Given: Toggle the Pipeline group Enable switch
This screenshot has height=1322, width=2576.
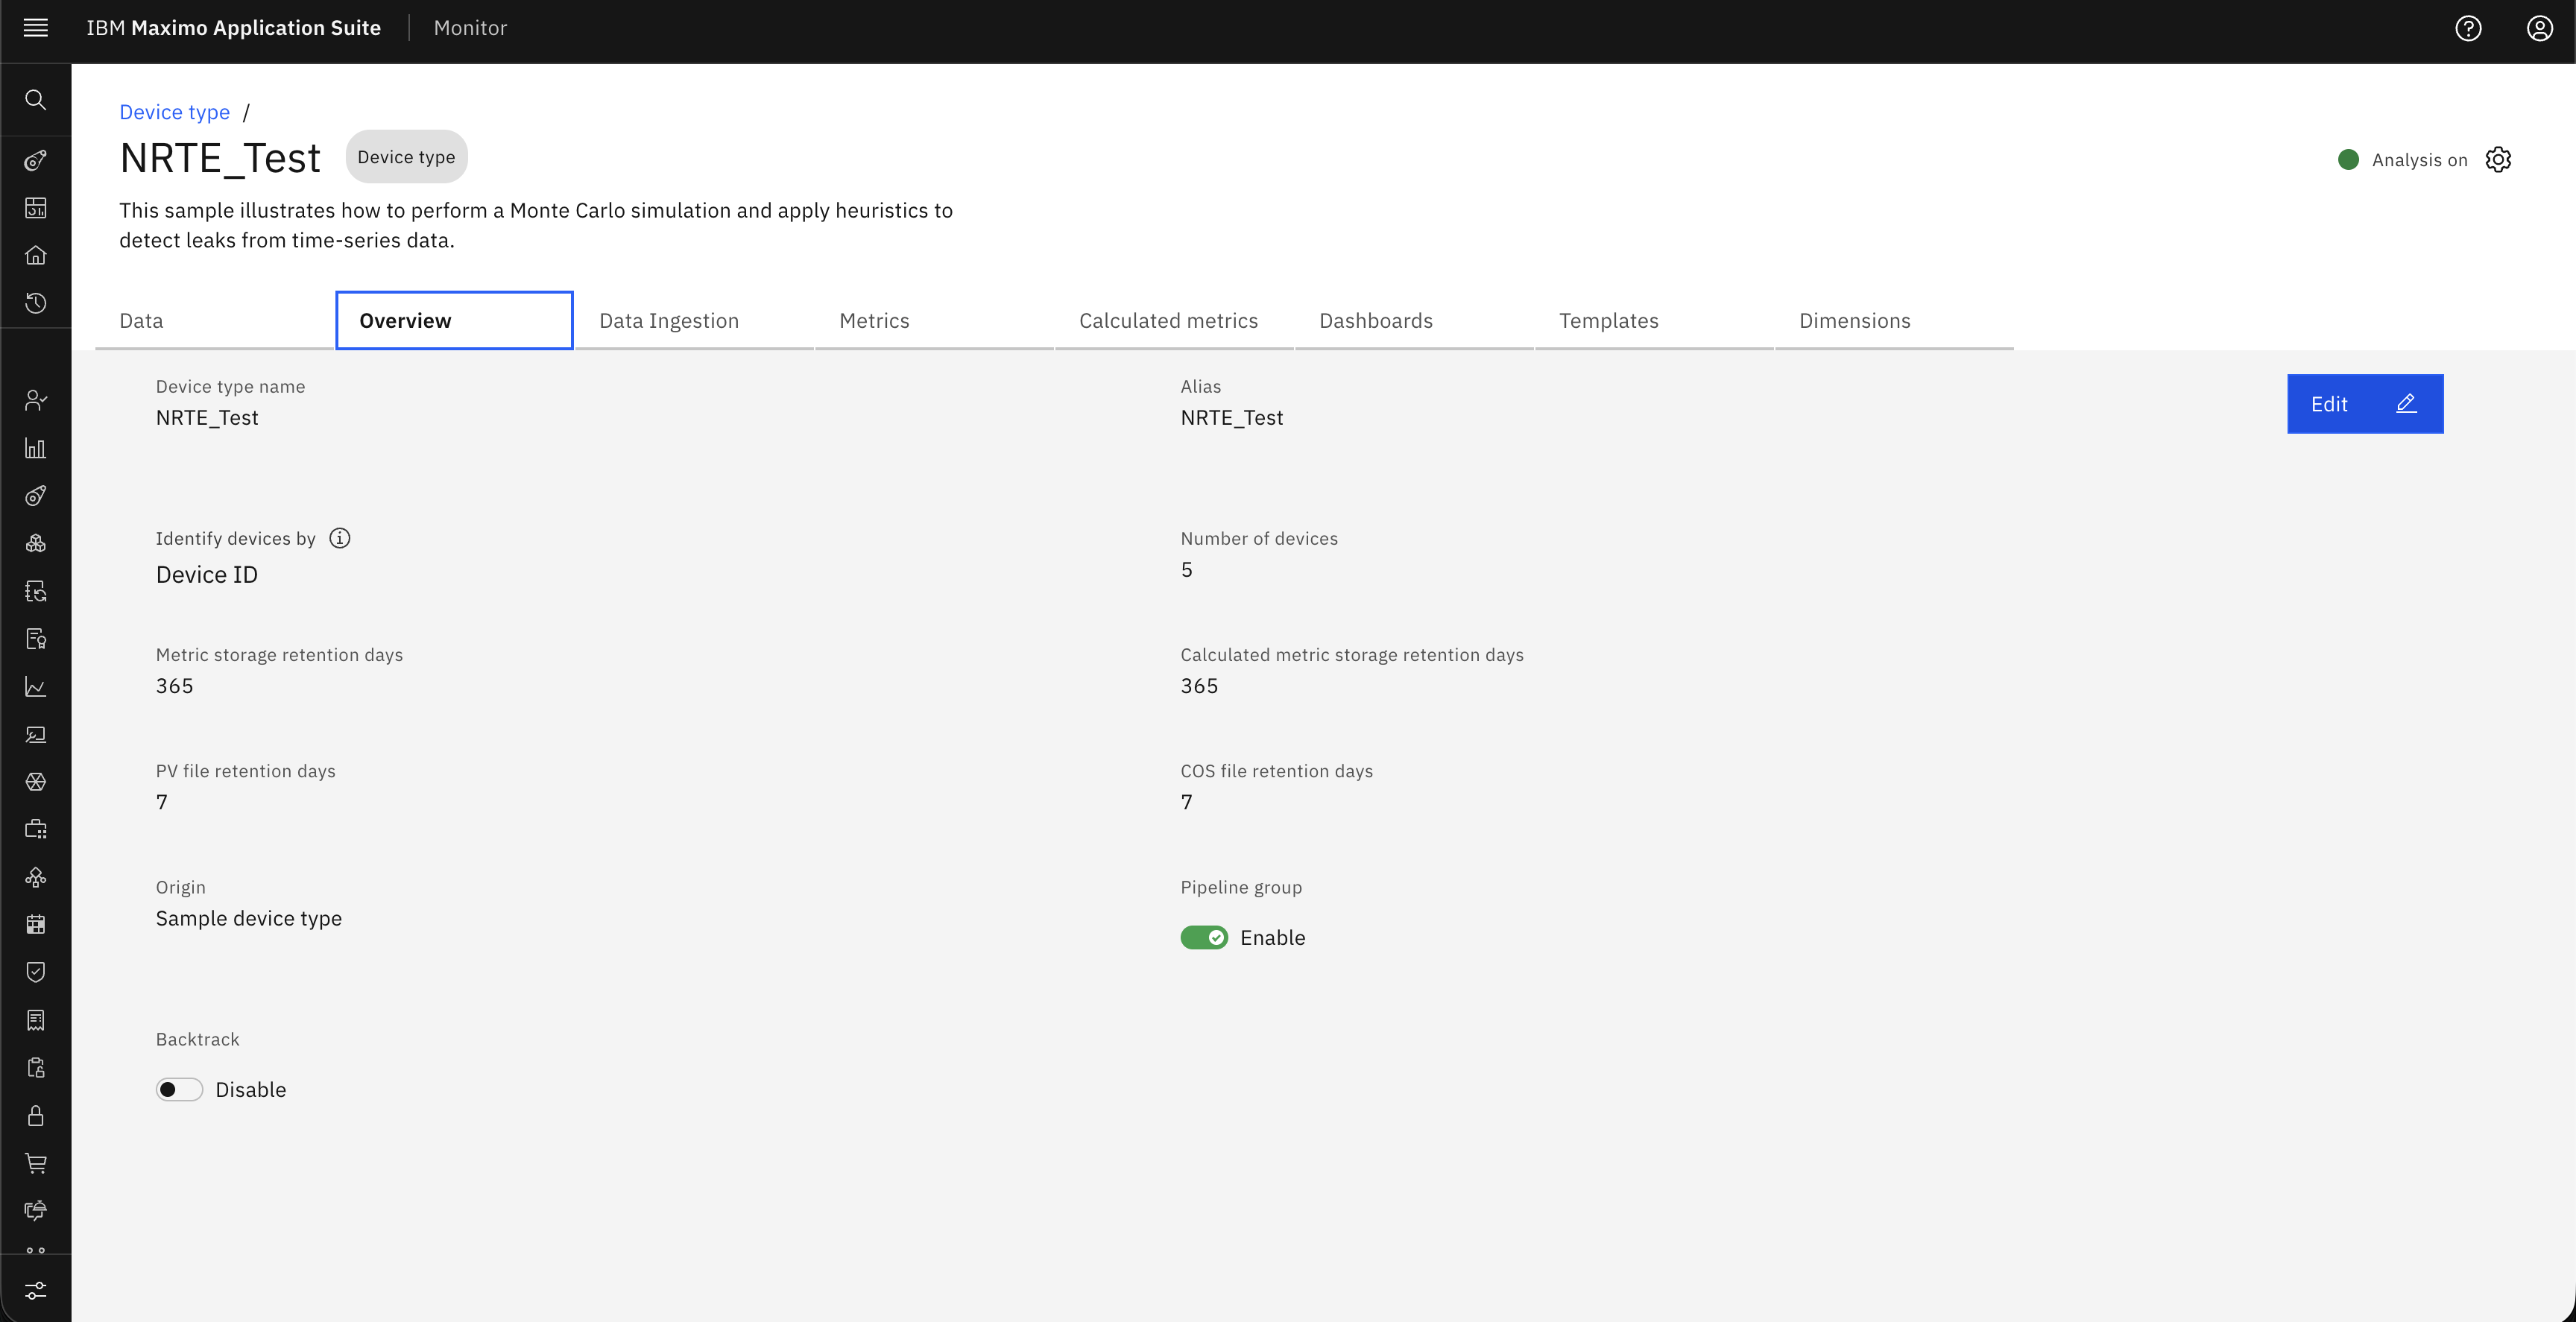Looking at the screenshot, I should pos(1204,938).
